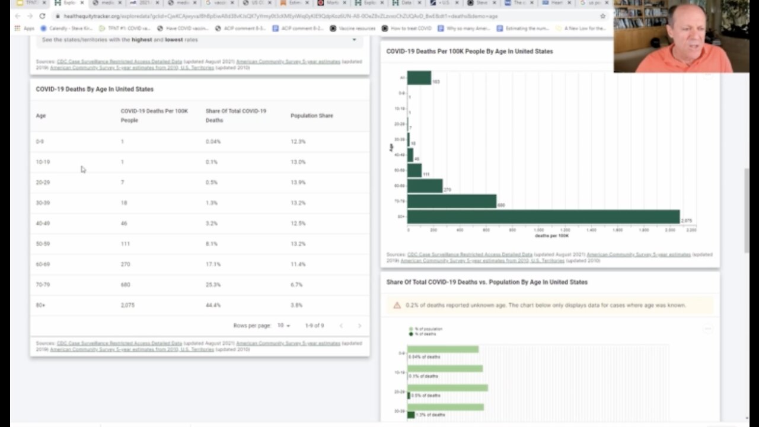The width and height of the screenshot is (759, 427).
Task: Click the All bar in deaths chart
Action: point(419,78)
